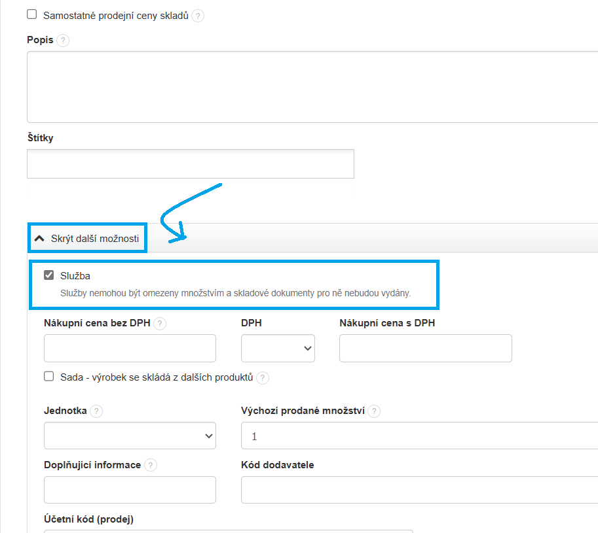Open the DPH dropdown
Image resolution: width=598 pixels, height=533 pixels.
pyautogui.click(x=278, y=349)
